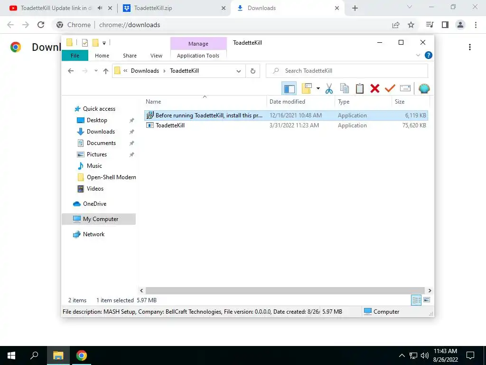Screen dimensions: 486x365
Task: Switch to the ToadetteKill YouTube tab
Action: 56,8
